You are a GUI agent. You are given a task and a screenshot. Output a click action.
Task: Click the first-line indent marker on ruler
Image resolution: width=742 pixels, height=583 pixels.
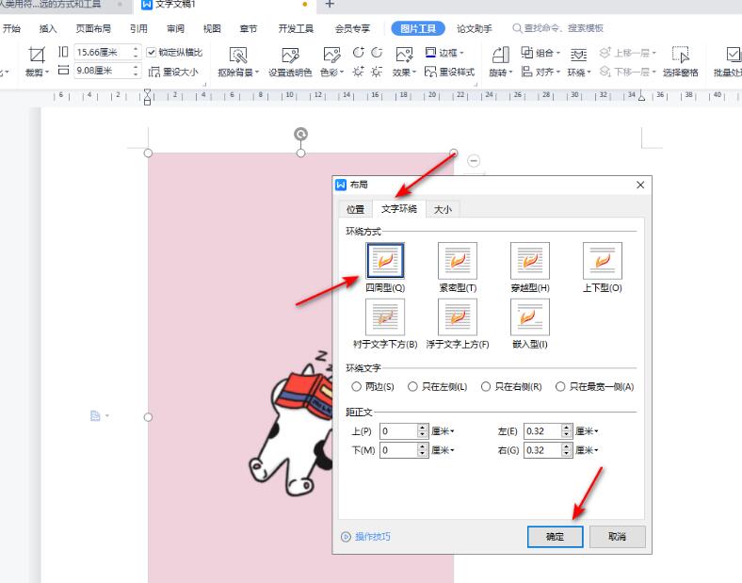tap(148, 92)
